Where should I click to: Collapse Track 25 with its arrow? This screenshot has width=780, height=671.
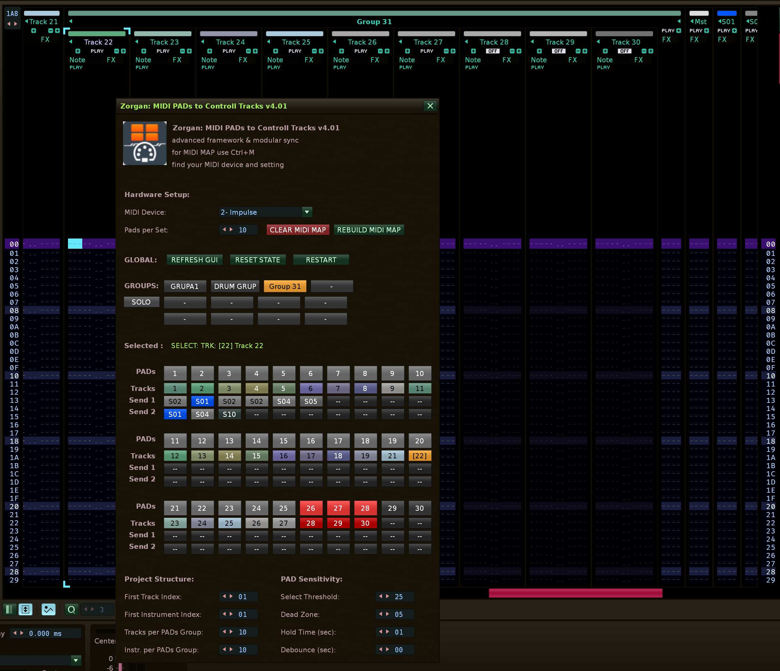268,42
